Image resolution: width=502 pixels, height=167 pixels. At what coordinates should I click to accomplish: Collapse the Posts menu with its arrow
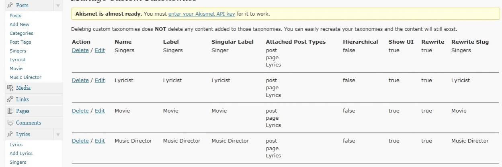[x=58, y=6]
